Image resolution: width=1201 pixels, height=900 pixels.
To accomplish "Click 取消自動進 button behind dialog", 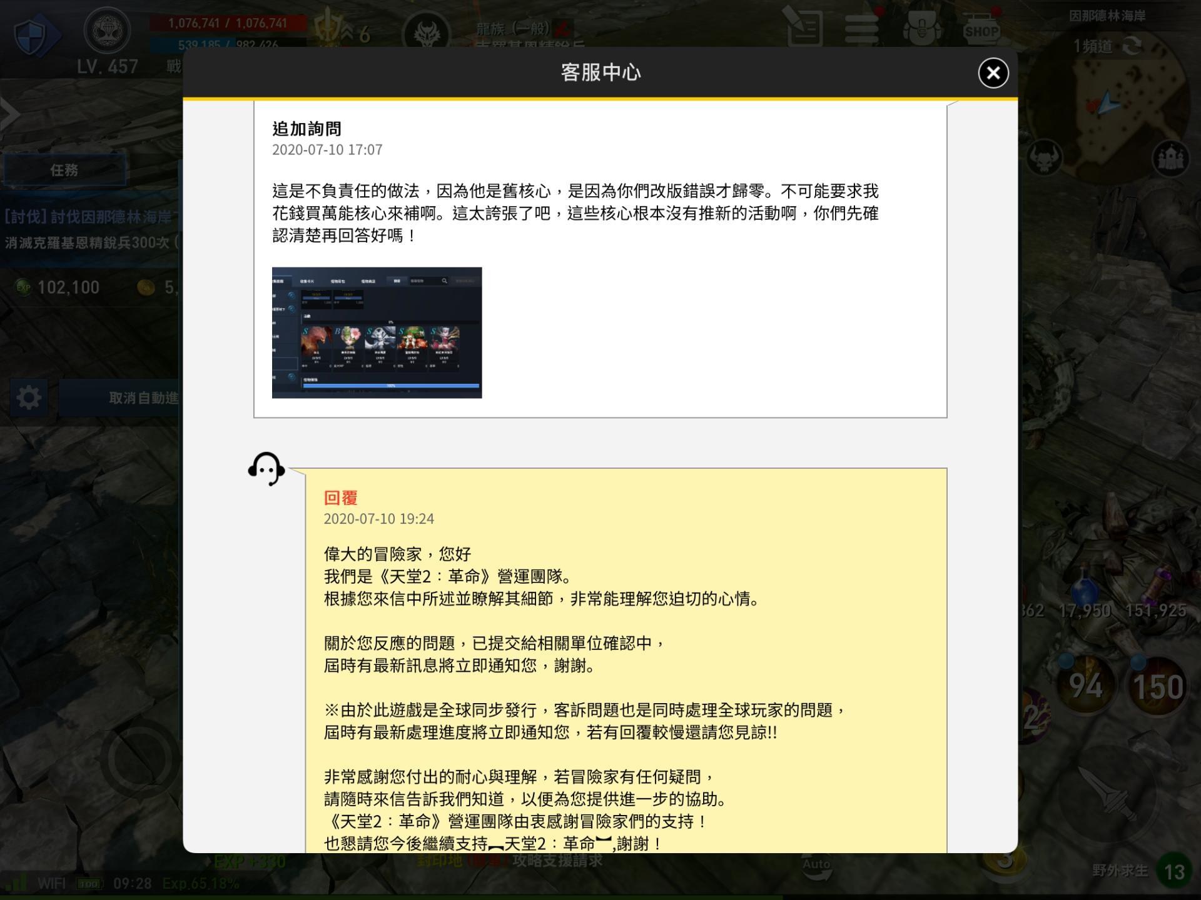I will [119, 398].
